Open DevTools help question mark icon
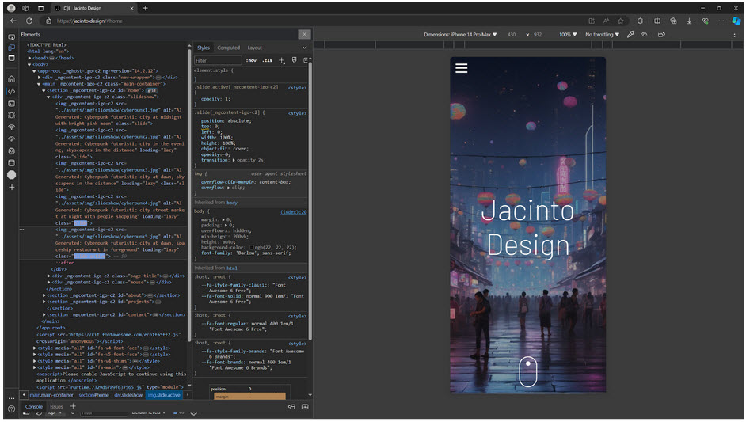 pos(11,409)
